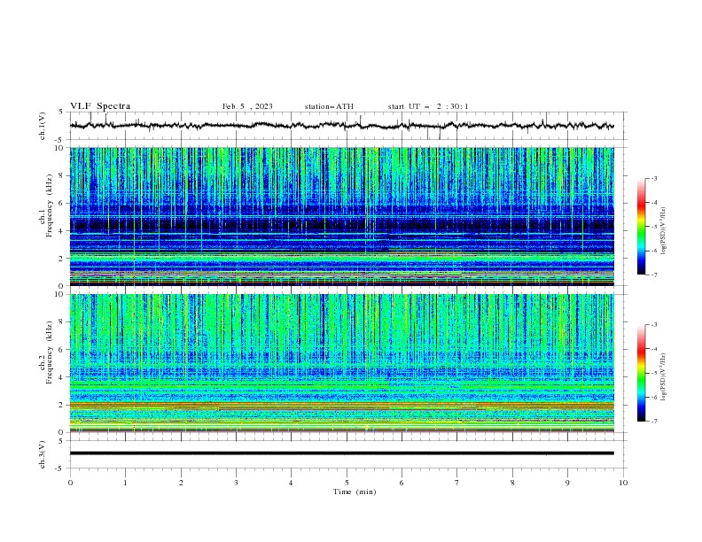The height and width of the screenshot is (542, 702).
Task: Click the ch.1 "Frequency (kHz)" axis label
Action: tap(49, 205)
